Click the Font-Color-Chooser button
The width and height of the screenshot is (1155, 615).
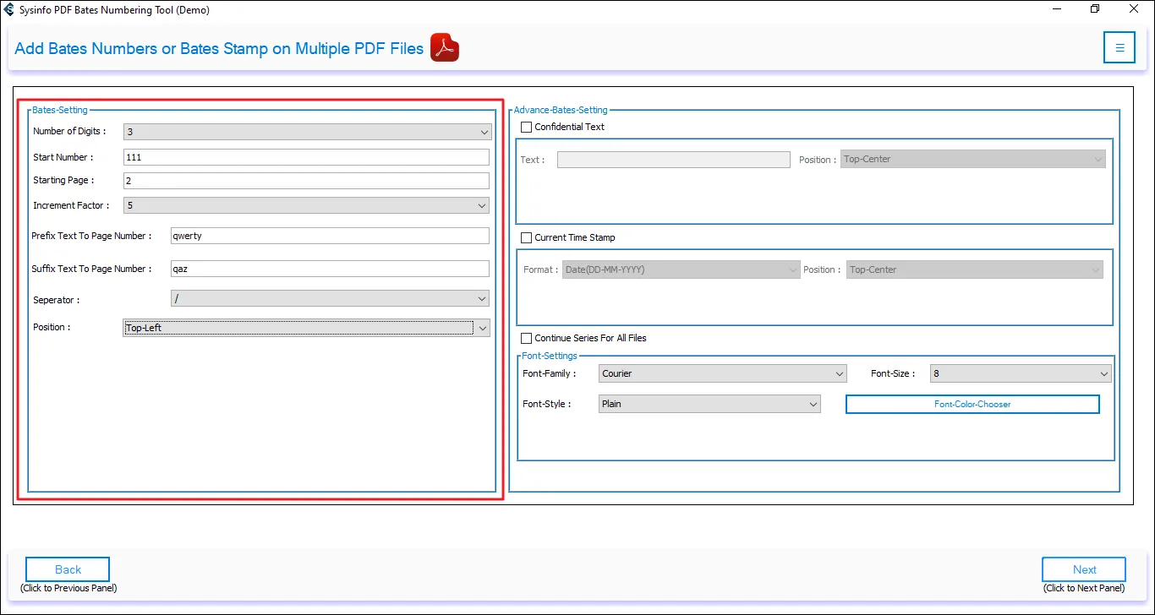(x=972, y=405)
